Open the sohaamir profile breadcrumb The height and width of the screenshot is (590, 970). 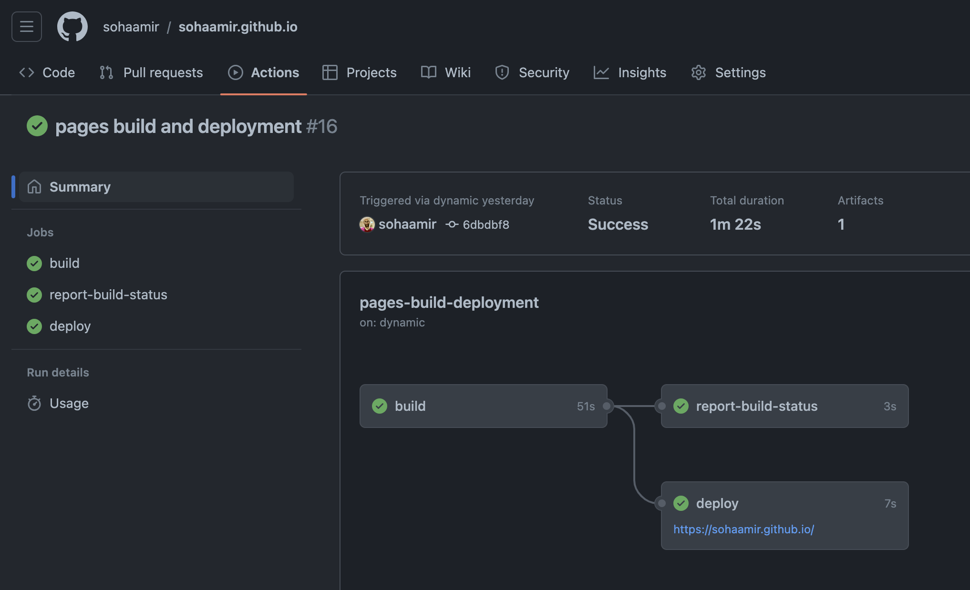(x=131, y=27)
